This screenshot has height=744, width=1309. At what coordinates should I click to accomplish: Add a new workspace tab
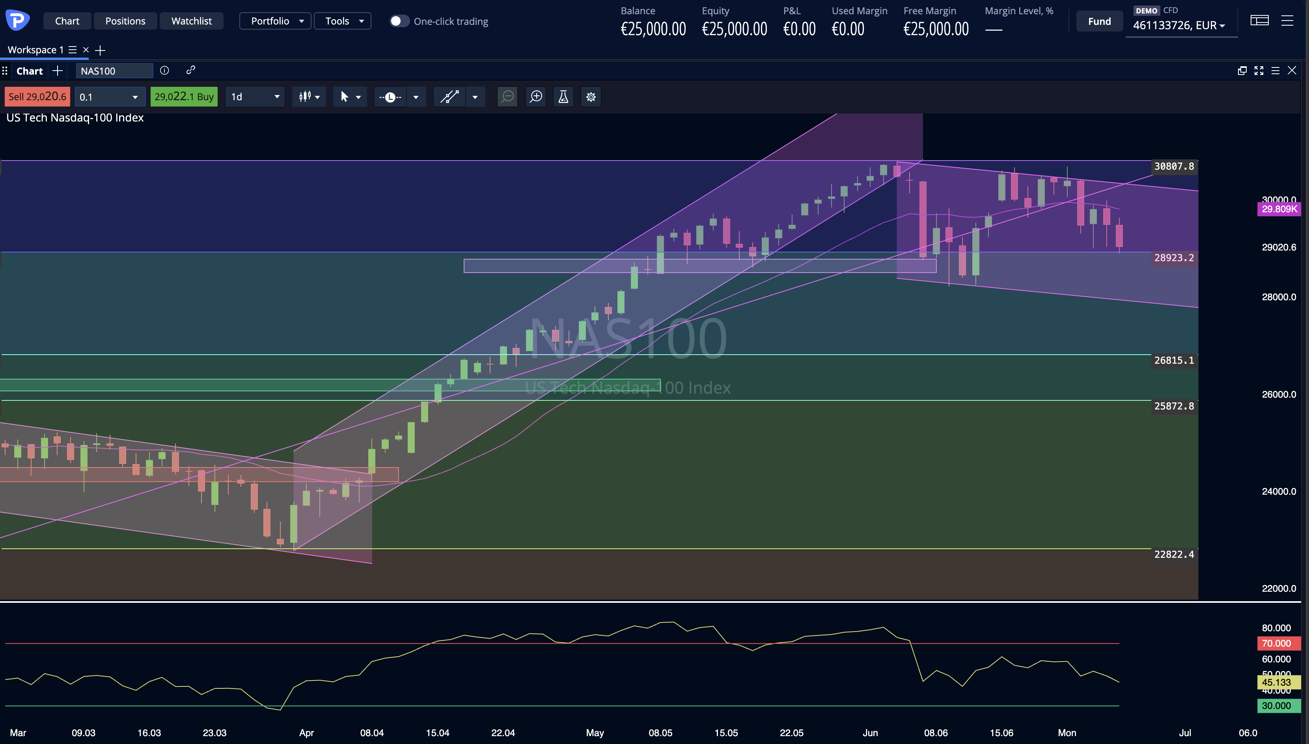tap(100, 50)
